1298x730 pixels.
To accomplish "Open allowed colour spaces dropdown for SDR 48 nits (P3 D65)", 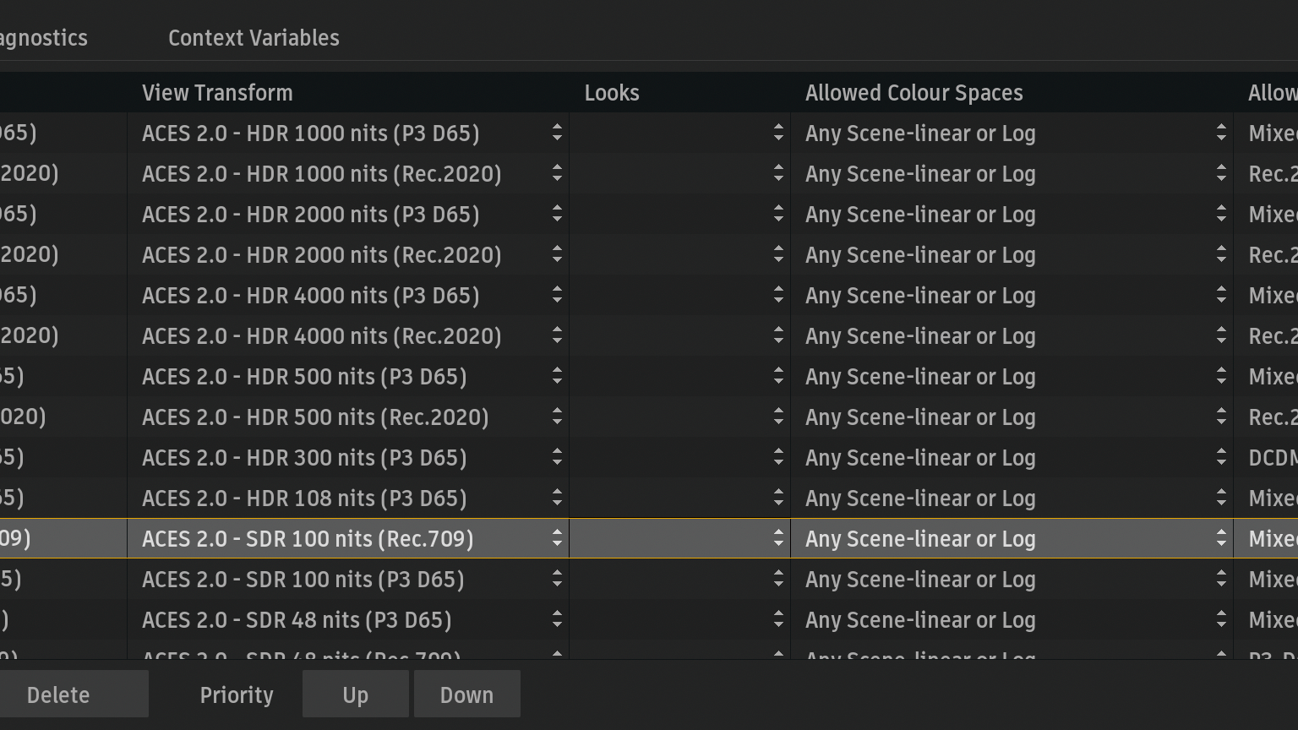I will (x=1012, y=620).
